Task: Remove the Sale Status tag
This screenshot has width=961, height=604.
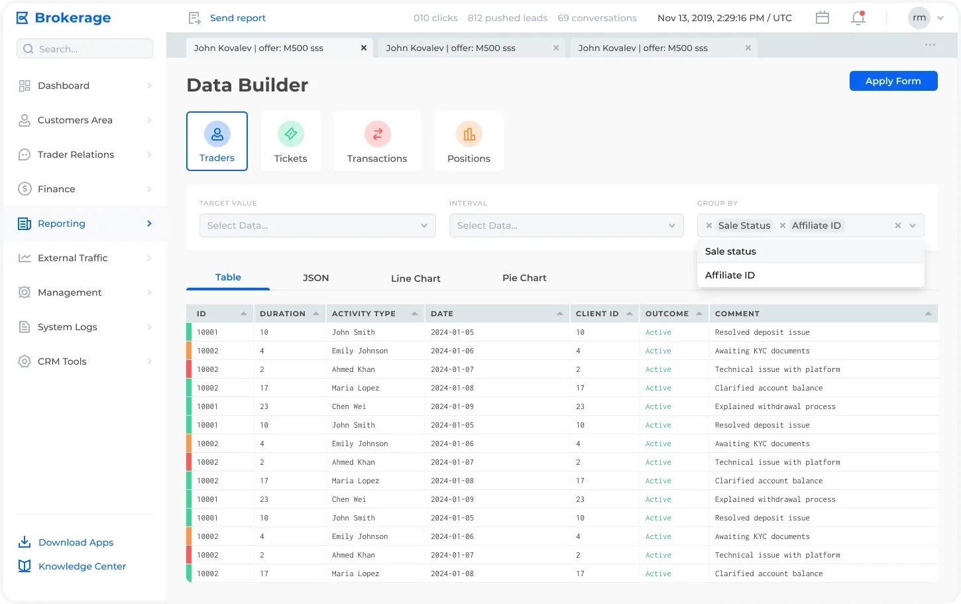Action: pos(709,225)
